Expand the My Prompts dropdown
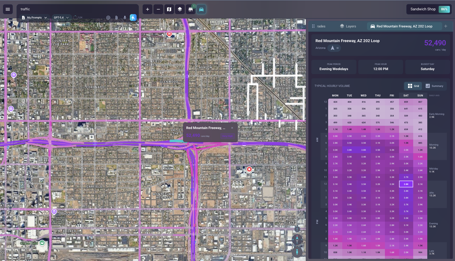This screenshot has height=261, width=455. [34, 18]
